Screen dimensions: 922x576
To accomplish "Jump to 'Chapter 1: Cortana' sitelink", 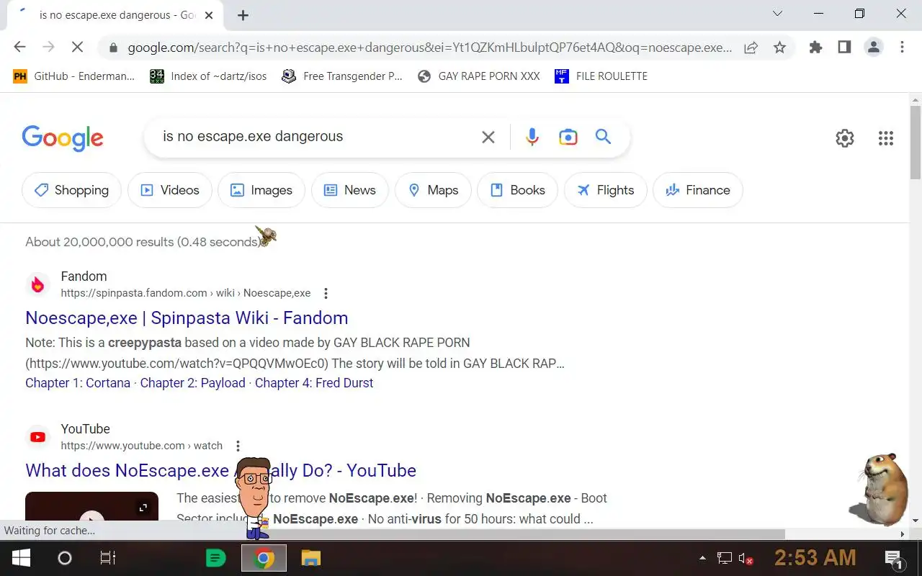I will coord(78,383).
